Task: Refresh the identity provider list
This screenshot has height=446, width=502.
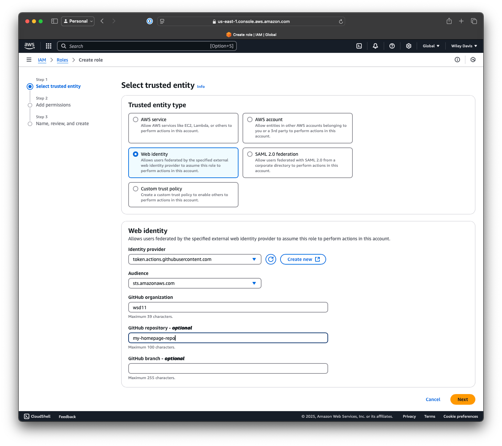Action: click(271, 259)
